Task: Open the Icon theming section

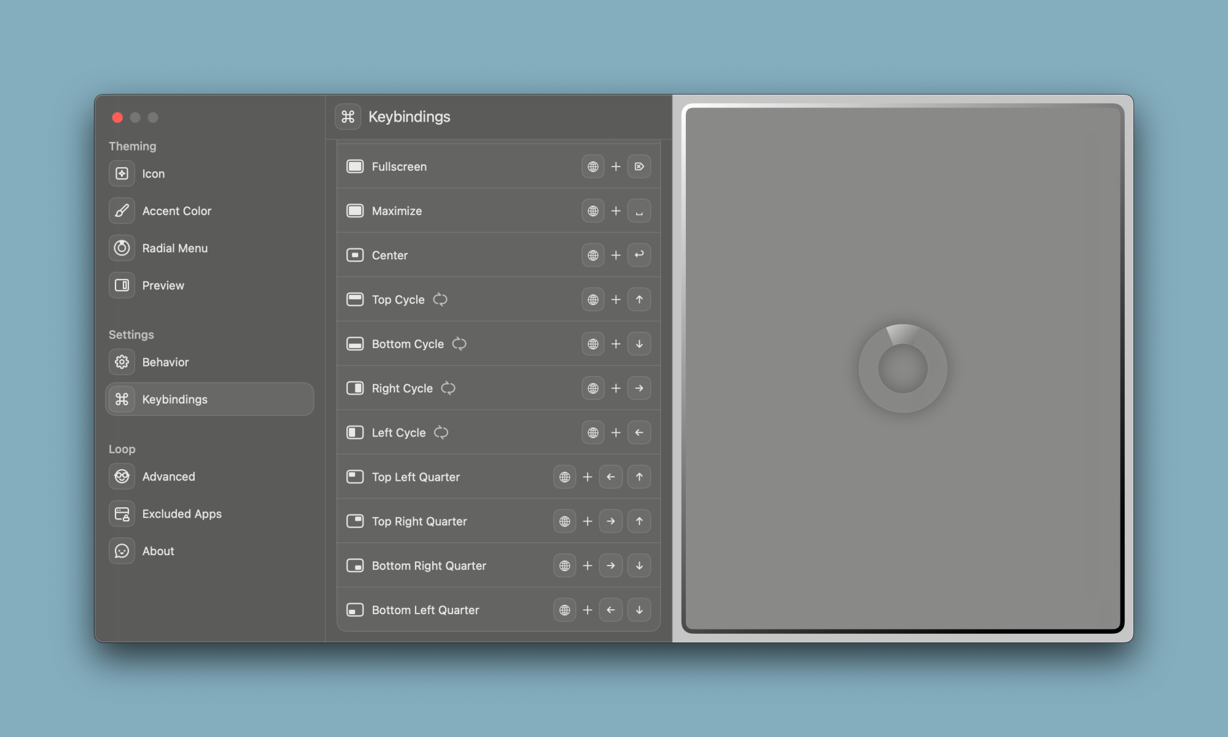Action: click(153, 174)
